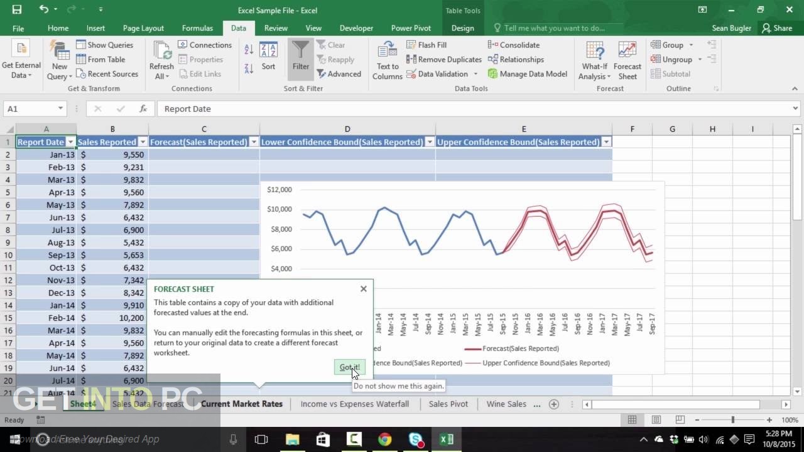Add a new sheet
Image resolution: width=804 pixels, height=452 pixels.
(554, 404)
